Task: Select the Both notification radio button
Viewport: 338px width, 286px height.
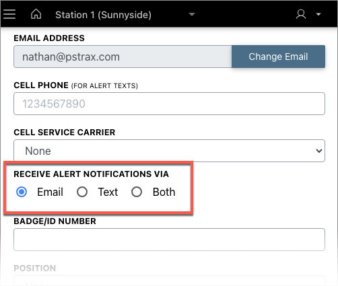Action: (137, 192)
